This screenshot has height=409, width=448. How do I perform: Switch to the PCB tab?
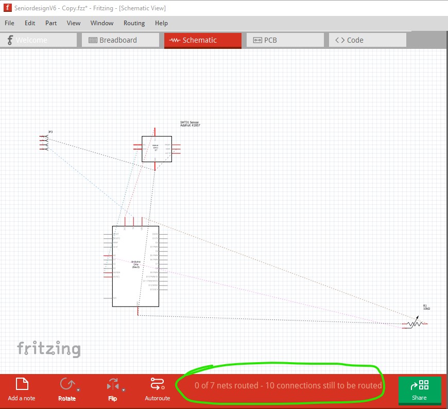pyautogui.click(x=285, y=40)
